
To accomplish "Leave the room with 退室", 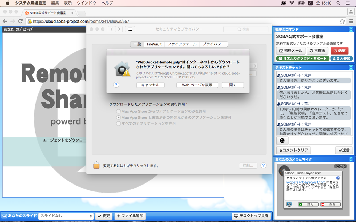I will [x=339, y=51].
